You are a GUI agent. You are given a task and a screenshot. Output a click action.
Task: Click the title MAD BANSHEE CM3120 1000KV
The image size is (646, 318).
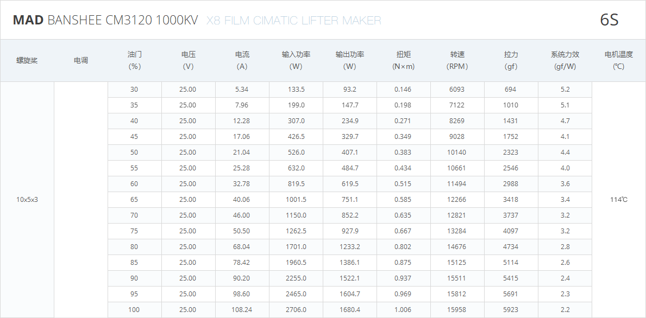click(105, 20)
